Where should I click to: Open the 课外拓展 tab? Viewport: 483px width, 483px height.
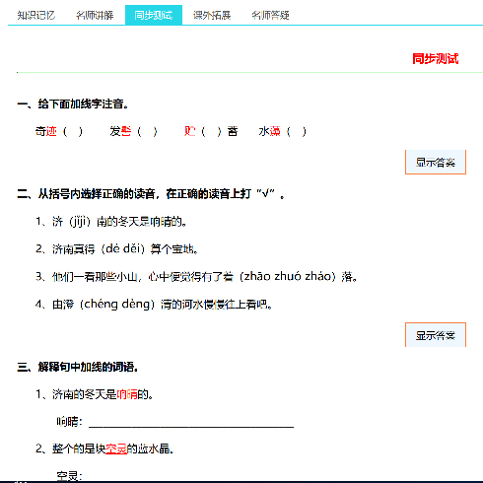tap(212, 15)
